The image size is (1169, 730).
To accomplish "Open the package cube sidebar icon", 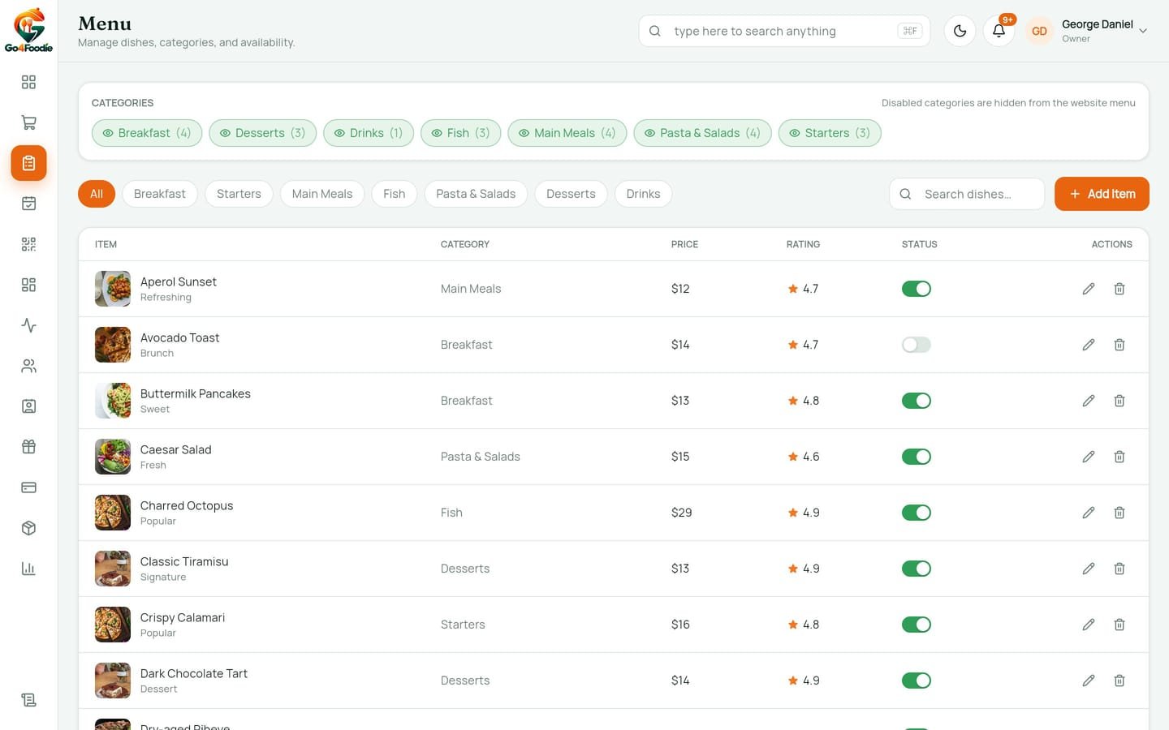I will click(x=28, y=528).
